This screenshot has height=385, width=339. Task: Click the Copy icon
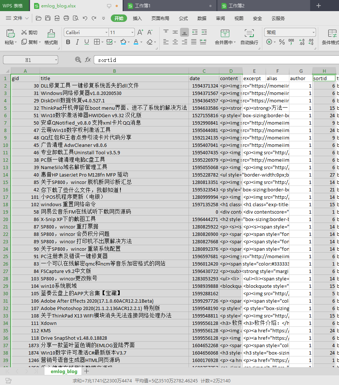point(24,42)
